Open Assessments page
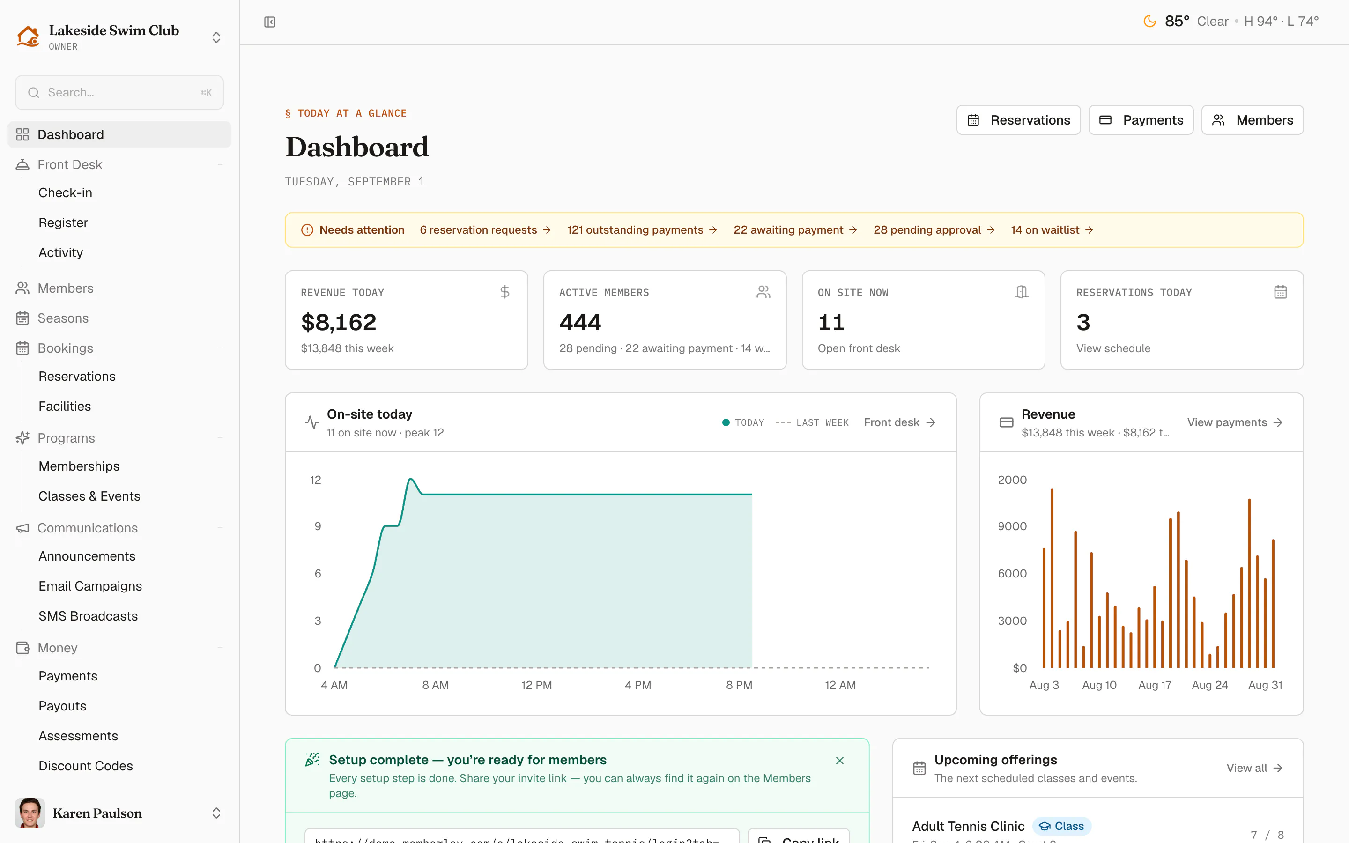This screenshot has height=843, width=1349. pos(78,736)
